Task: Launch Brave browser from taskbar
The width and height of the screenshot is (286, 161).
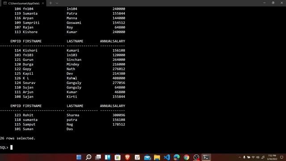Action: (x=127, y=157)
